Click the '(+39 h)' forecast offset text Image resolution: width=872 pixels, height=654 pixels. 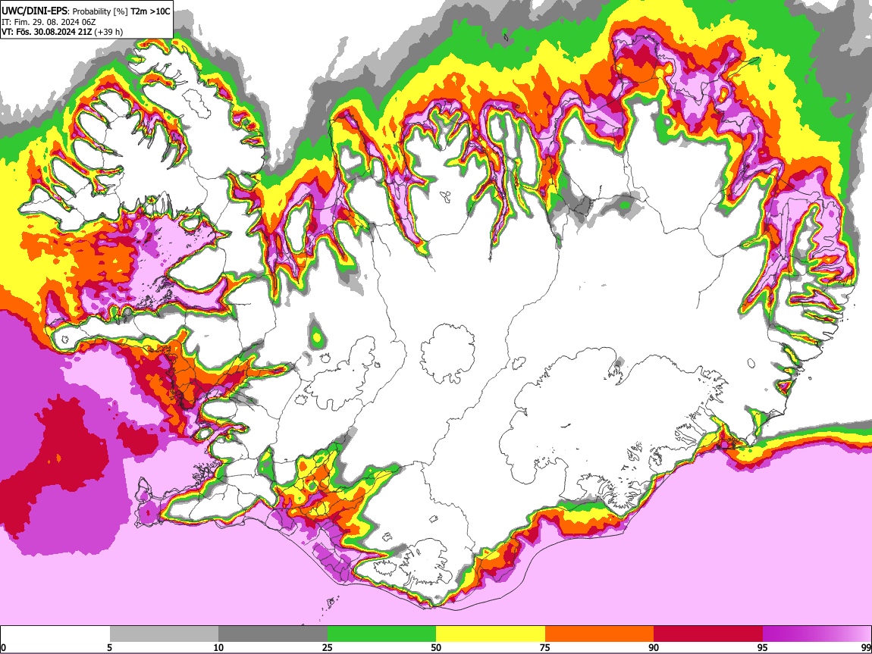pos(108,32)
